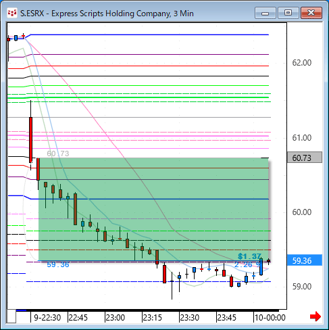Click the gray 60.73 label in chart
The image size is (329, 330).
[x=58, y=154]
